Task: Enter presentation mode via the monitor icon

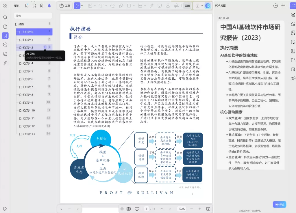Action: 136,209
